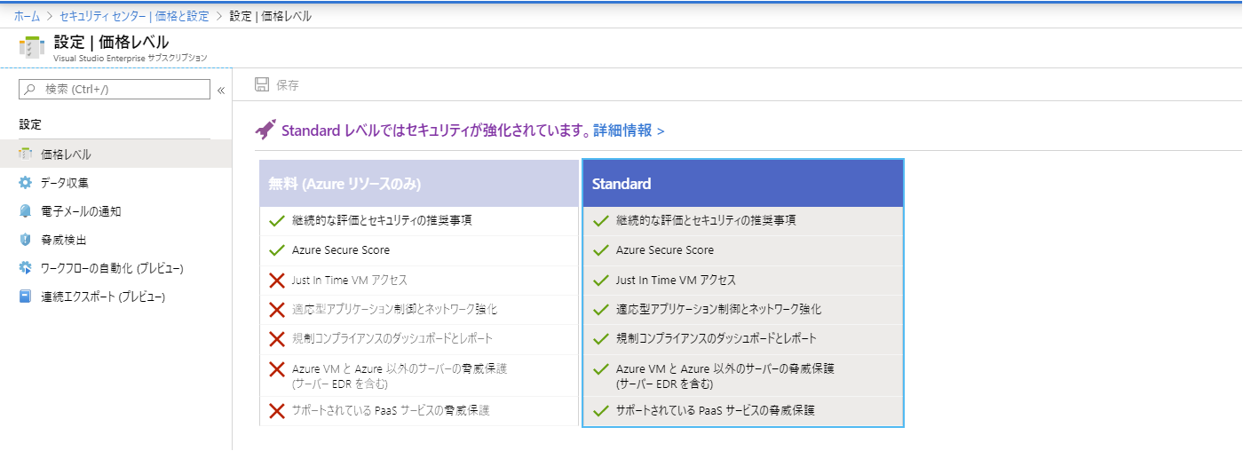This screenshot has width=1243, height=451.
Task: Open セキュリティ センター | 価格と設定 breadcrumb
Action: tap(134, 16)
